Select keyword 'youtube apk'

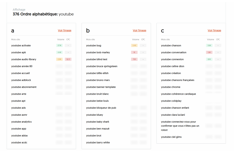pos(18,53)
